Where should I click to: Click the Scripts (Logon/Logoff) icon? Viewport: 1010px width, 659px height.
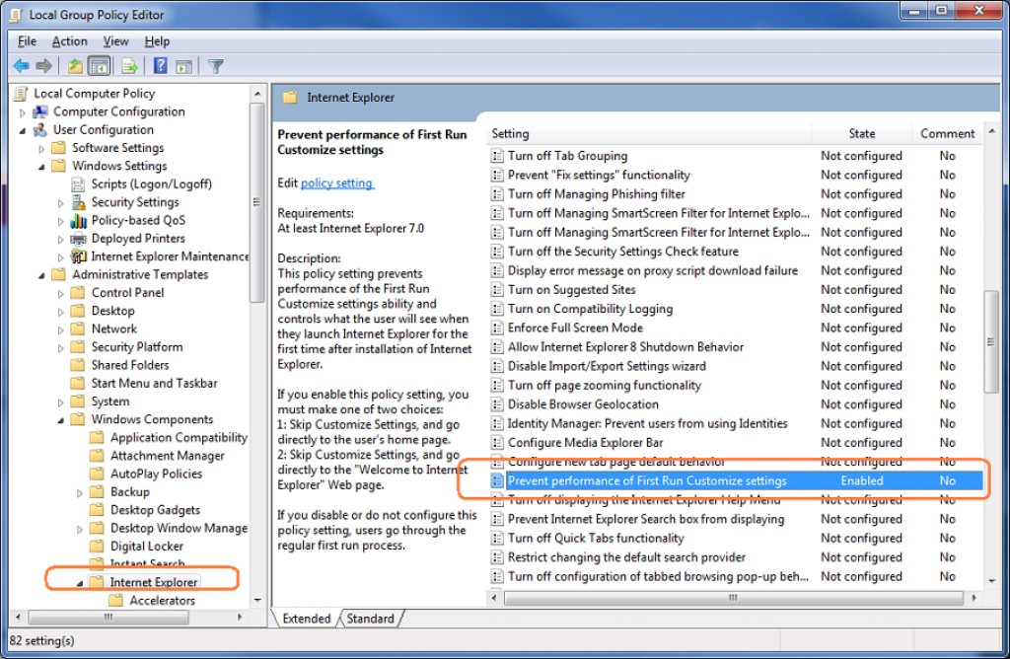click(x=78, y=184)
